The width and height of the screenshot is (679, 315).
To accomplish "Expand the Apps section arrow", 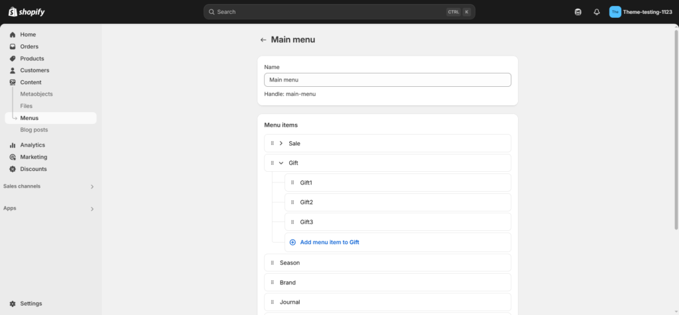I will (92, 209).
